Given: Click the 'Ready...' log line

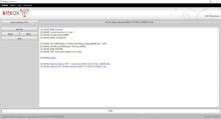Looking at the screenshot, I should pyautogui.click(x=49, y=58).
